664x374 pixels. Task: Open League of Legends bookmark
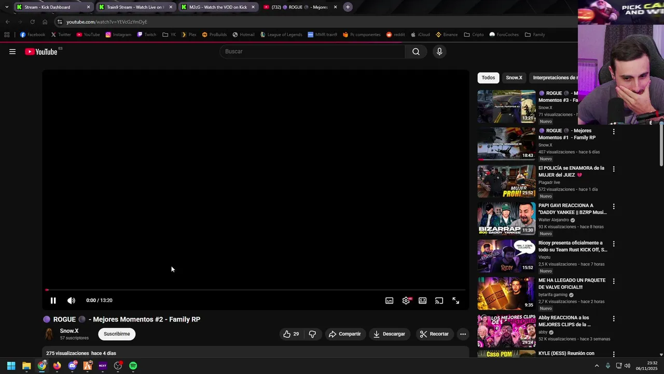point(281,35)
